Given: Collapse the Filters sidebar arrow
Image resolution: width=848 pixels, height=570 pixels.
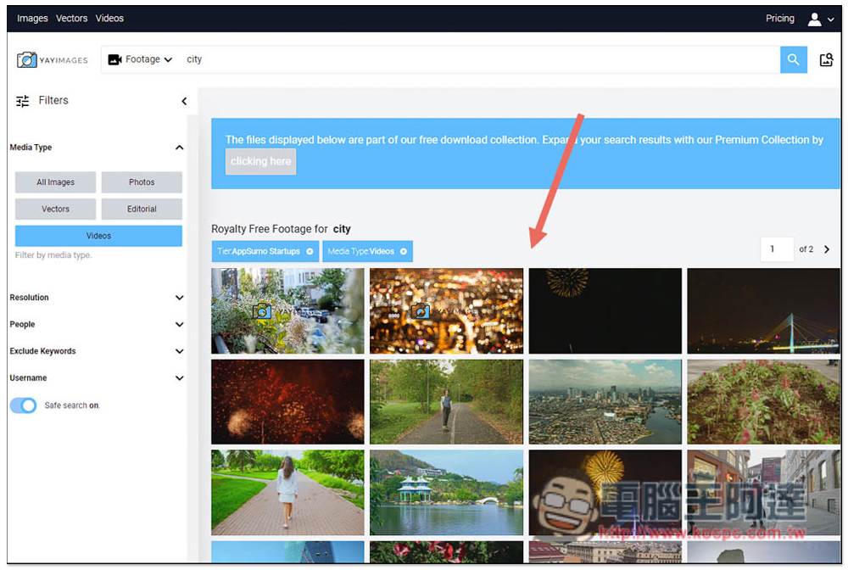Looking at the screenshot, I should 184,101.
